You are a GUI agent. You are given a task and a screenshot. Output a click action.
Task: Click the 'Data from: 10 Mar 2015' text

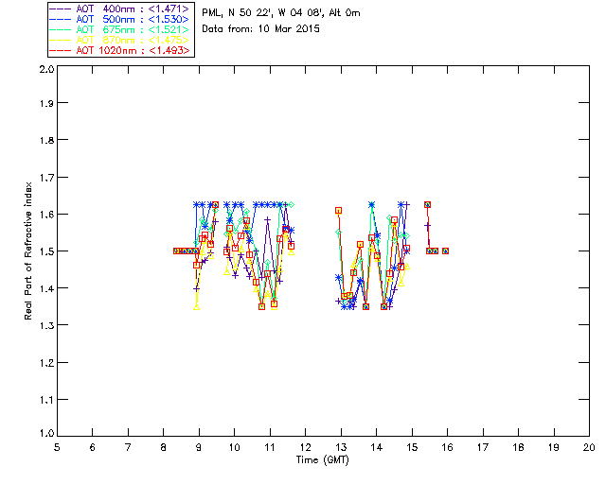(x=261, y=29)
